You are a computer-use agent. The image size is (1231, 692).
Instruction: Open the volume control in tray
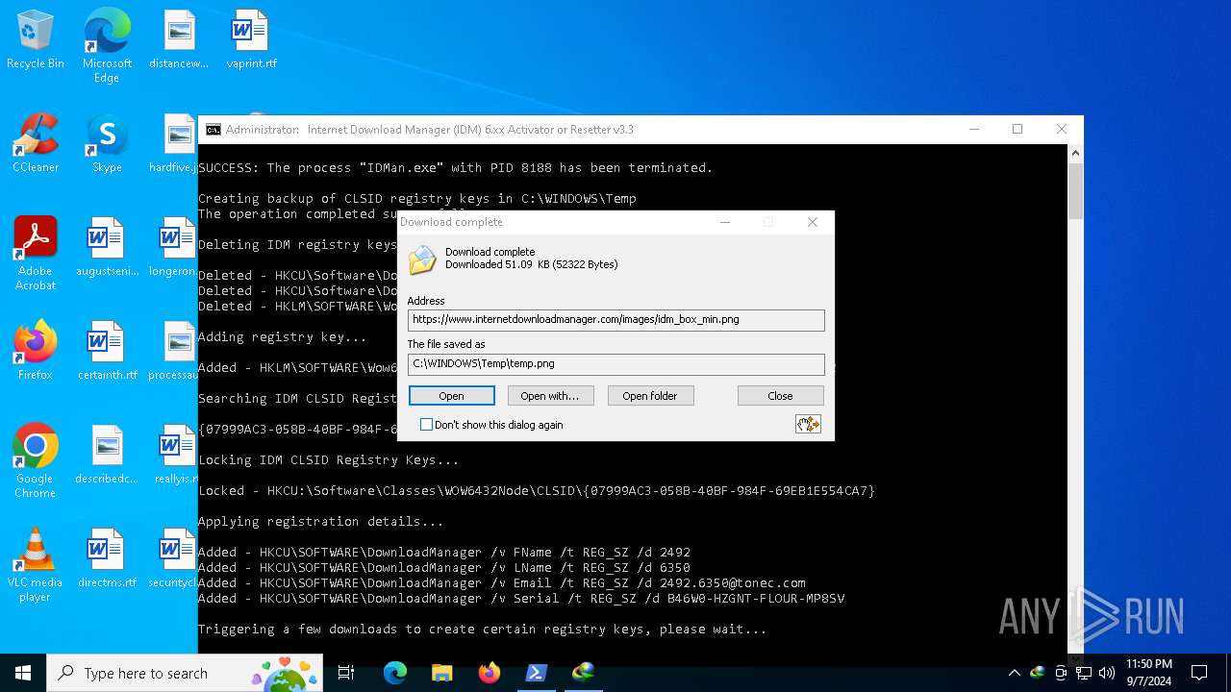click(1107, 673)
